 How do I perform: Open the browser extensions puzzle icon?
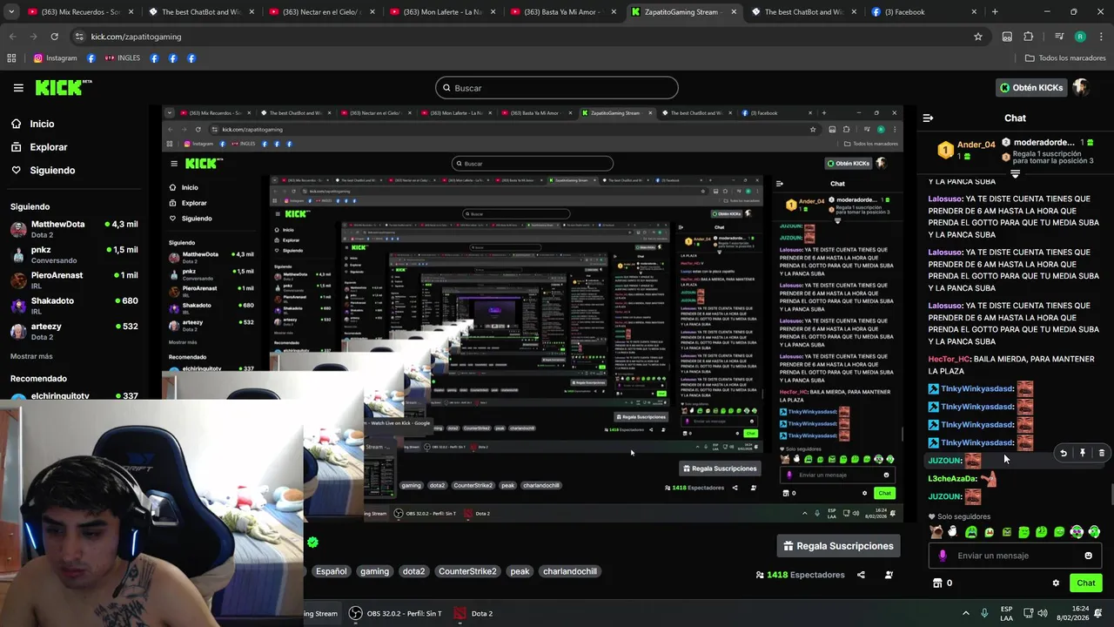pyautogui.click(x=1028, y=37)
